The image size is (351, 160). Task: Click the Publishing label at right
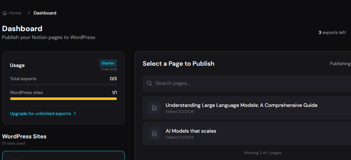pos(340,64)
